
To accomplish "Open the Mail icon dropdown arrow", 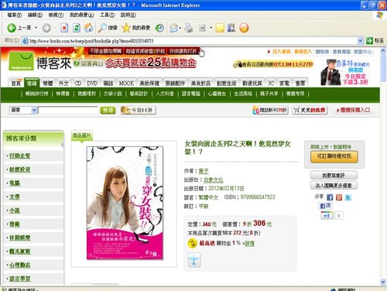I will coord(180,28).
